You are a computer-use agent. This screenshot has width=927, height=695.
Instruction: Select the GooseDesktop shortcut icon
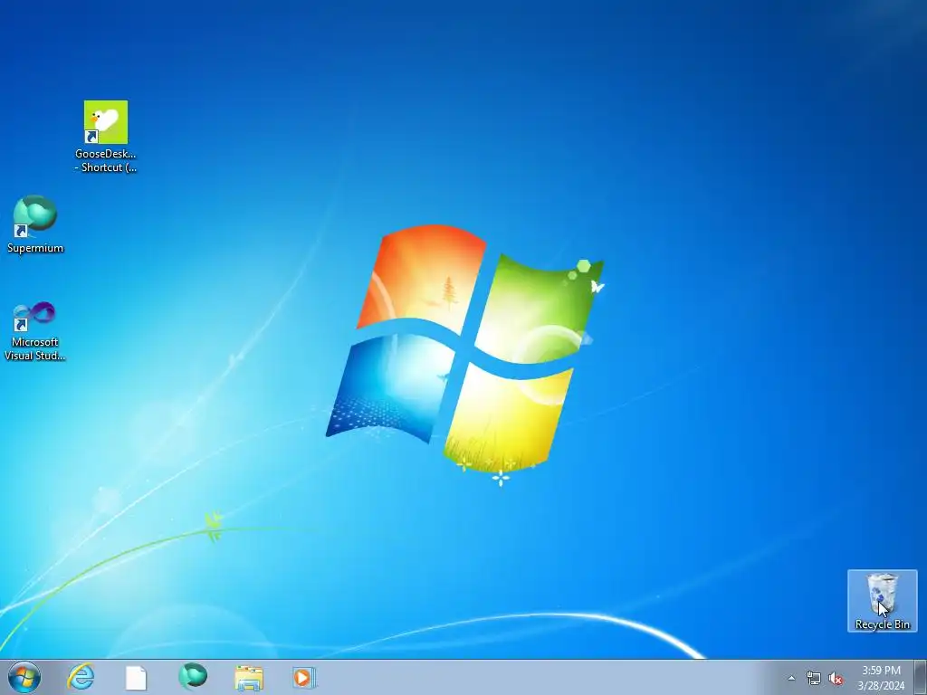click(x=106, y=137)
